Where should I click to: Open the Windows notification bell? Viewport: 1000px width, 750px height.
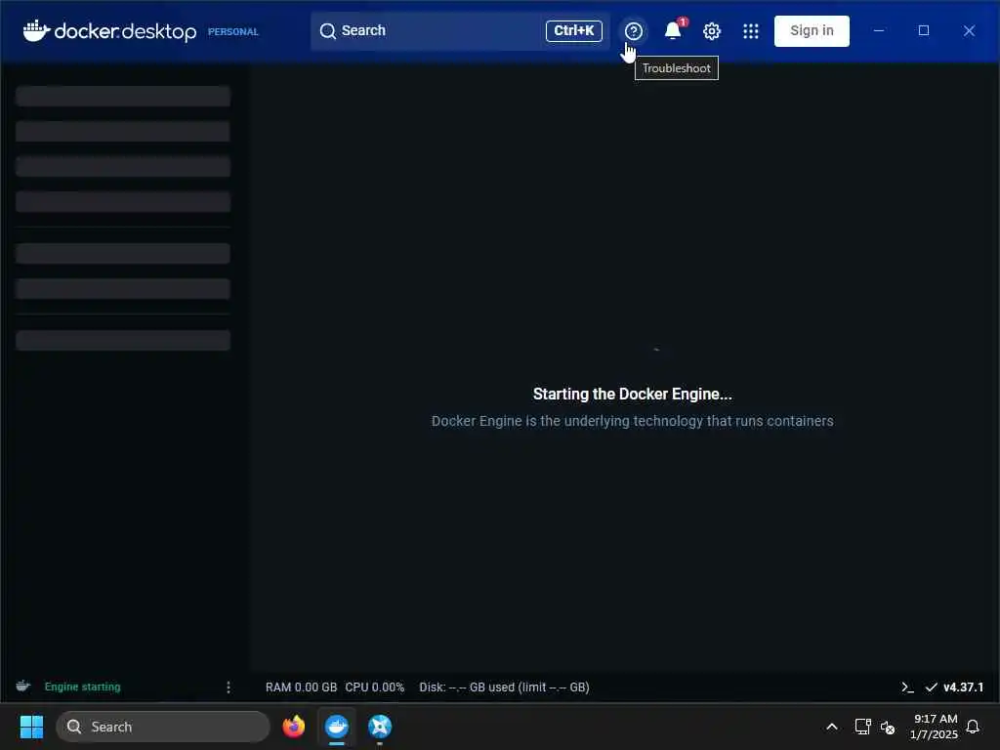click(x=973, y=727)
